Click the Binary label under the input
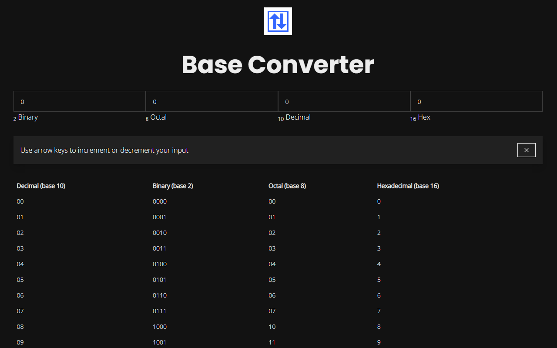The width and height of the screenshot is (557, 348). pyautogui.click(x=28, y=117)
